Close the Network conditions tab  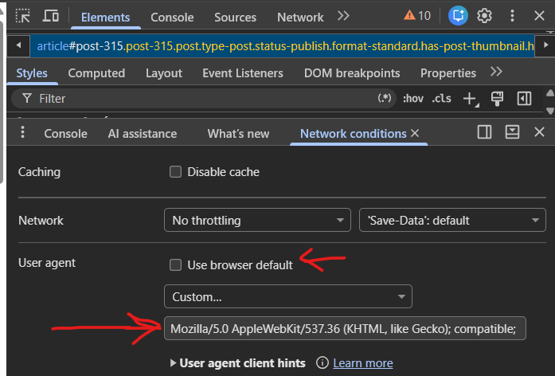[415, 133]
